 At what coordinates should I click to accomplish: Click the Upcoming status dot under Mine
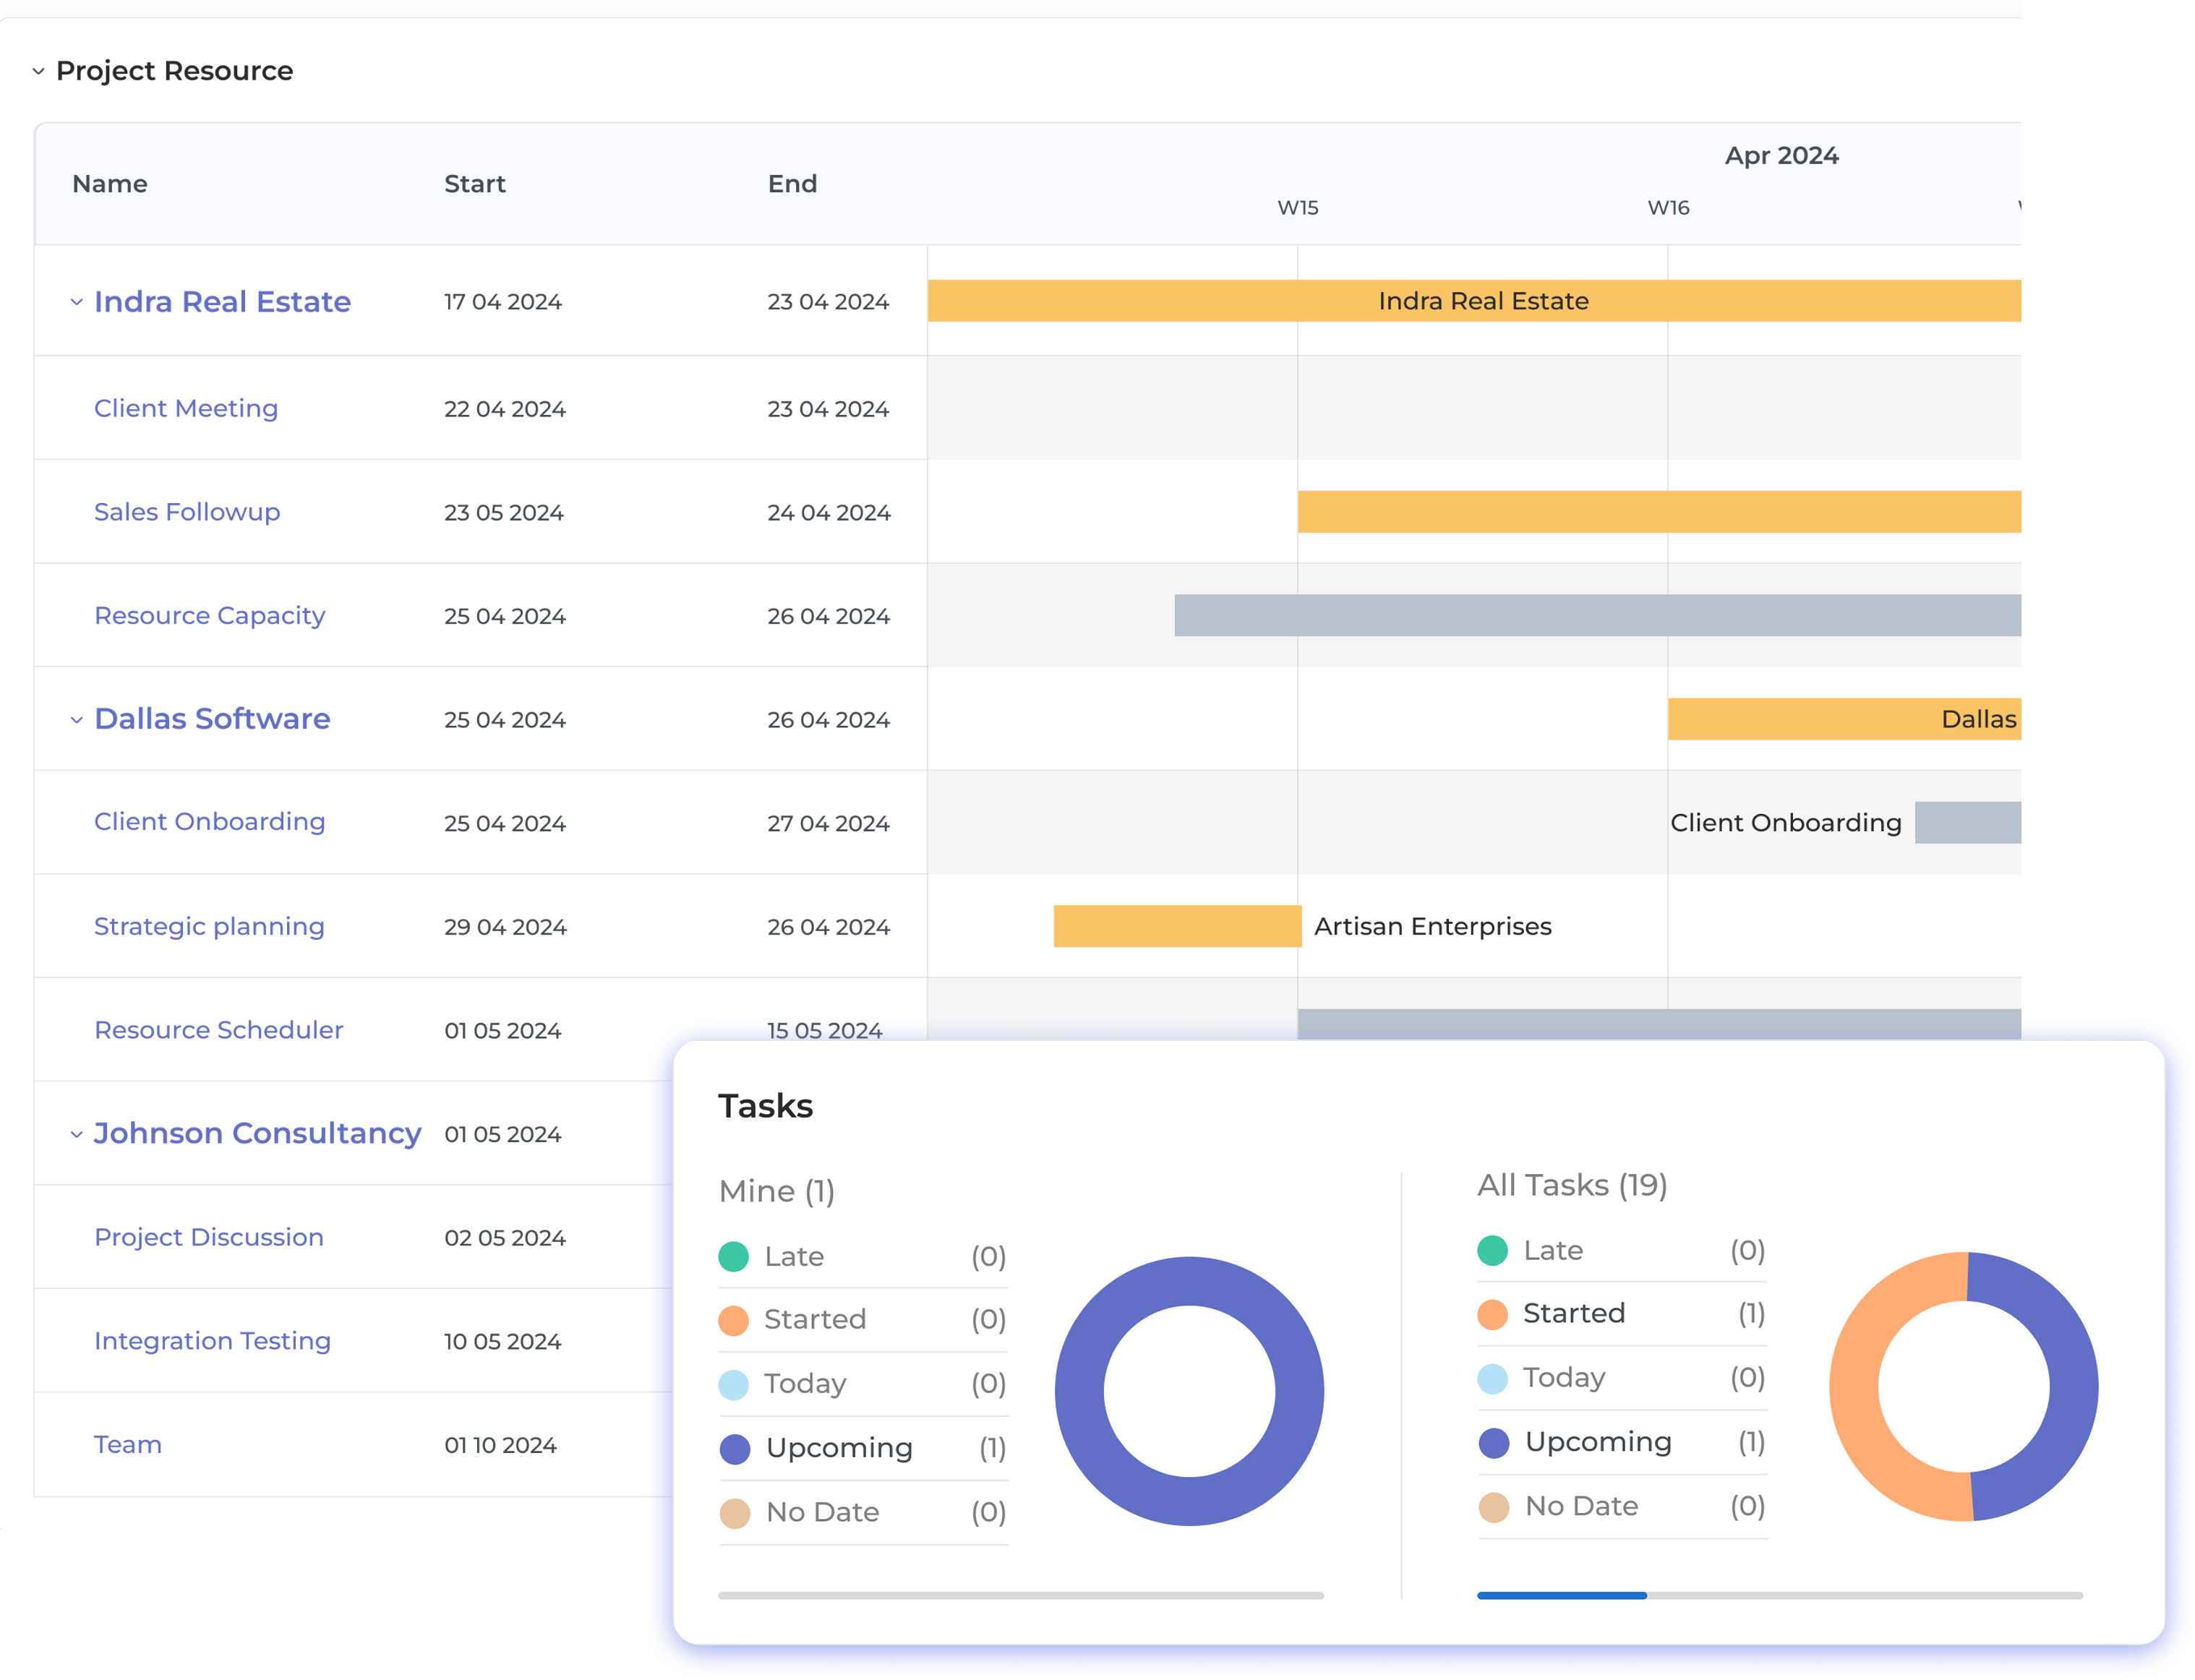pos(735,1448)
